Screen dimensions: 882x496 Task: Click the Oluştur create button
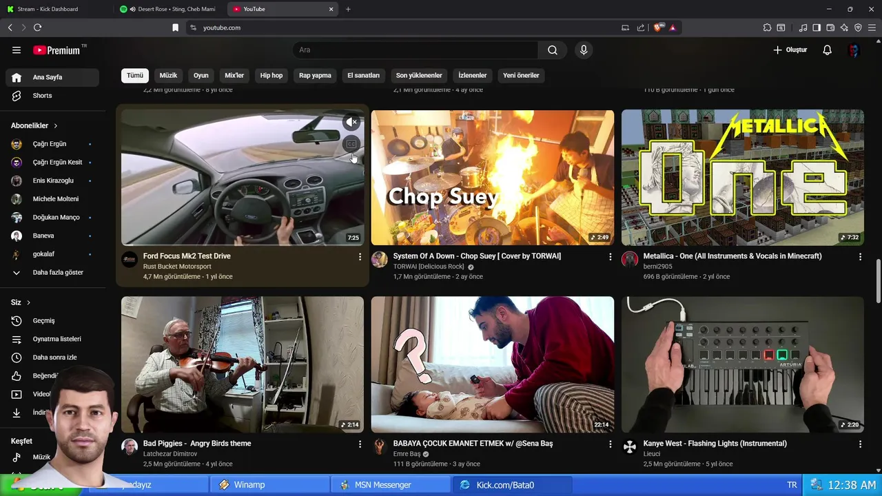[x=790, y=50]
